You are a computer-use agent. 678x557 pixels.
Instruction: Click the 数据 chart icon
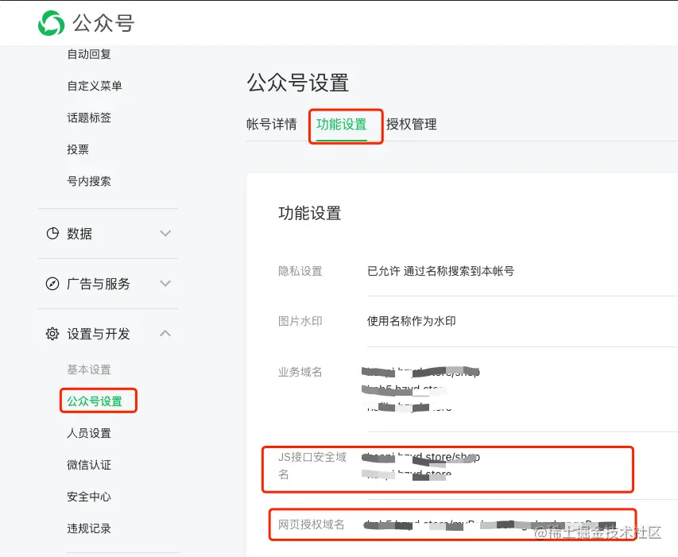click(x=52, y=234)
